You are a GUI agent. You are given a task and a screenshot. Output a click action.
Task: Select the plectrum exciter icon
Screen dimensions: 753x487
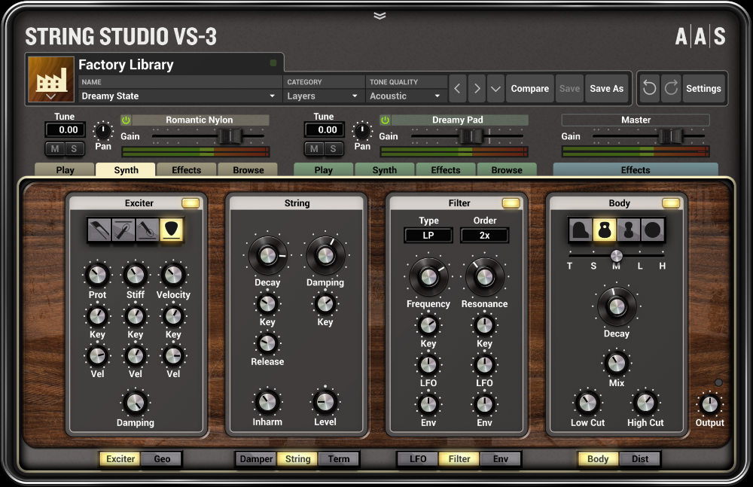click(171, 230)
